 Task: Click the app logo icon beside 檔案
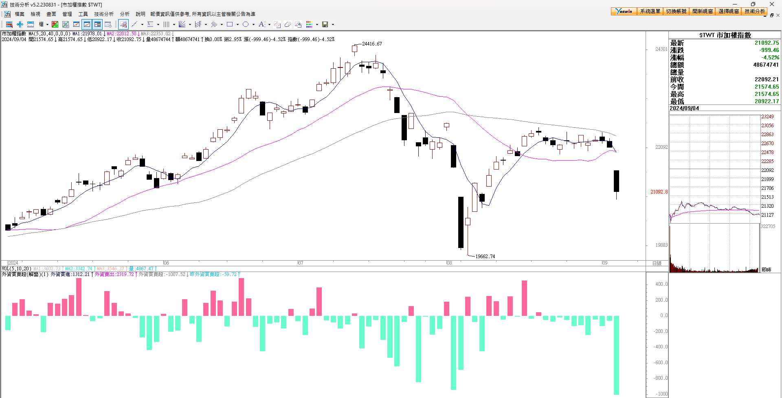point(7,14)
